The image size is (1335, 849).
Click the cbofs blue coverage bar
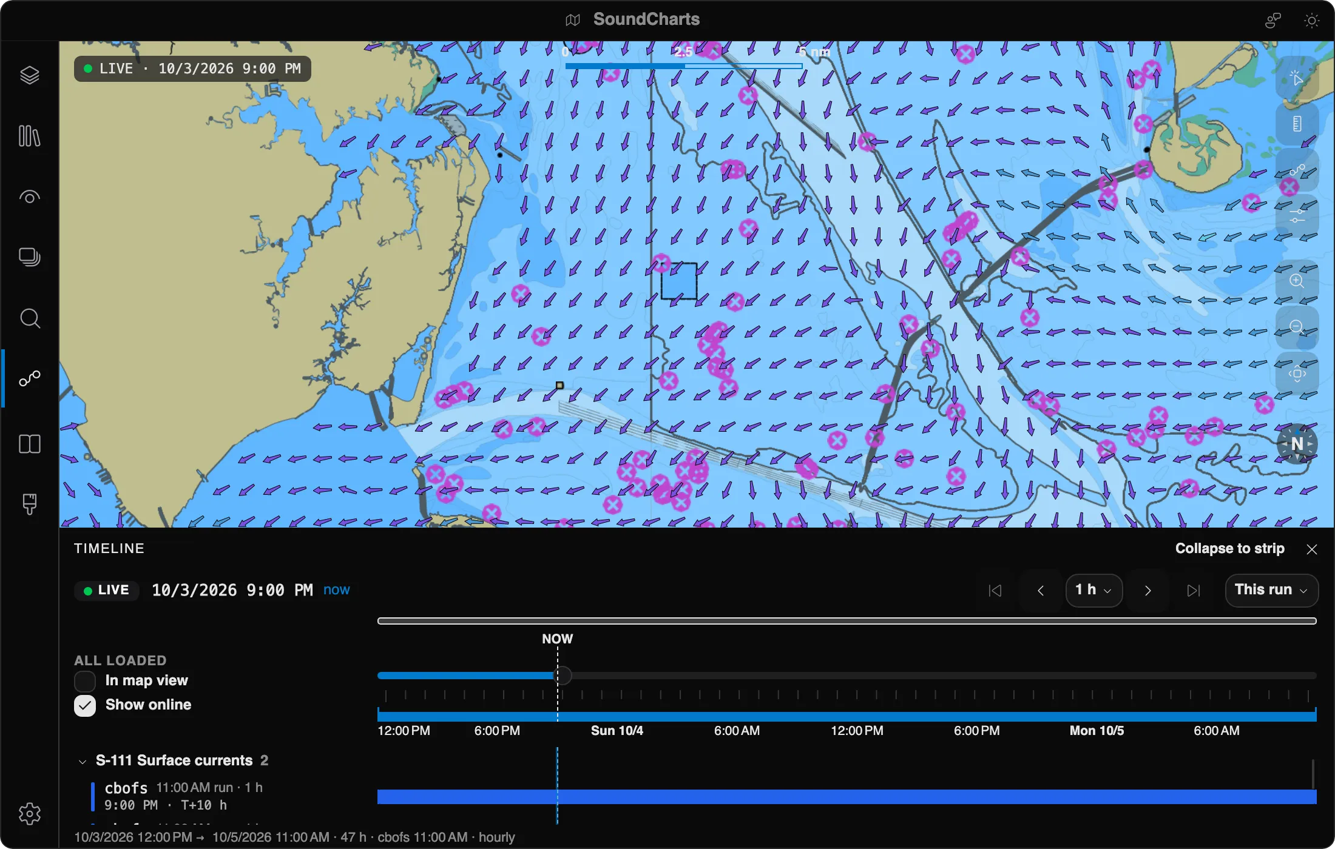tap(847, 797)
